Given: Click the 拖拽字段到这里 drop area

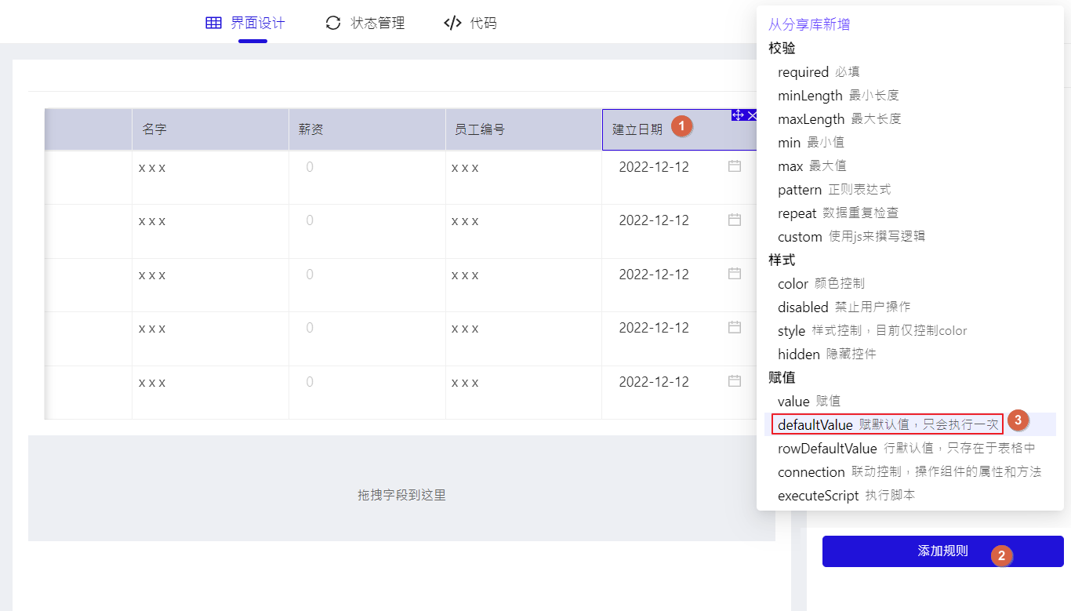Looking at the screenshot, I should 401,489.
